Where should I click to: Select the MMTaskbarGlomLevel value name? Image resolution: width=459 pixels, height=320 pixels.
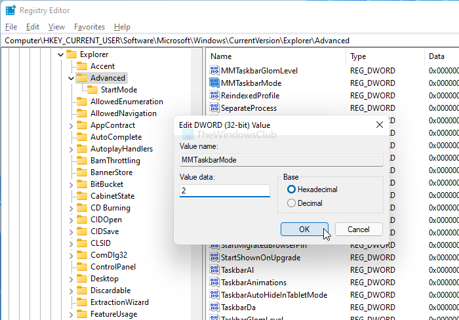(x=259, y=71)
